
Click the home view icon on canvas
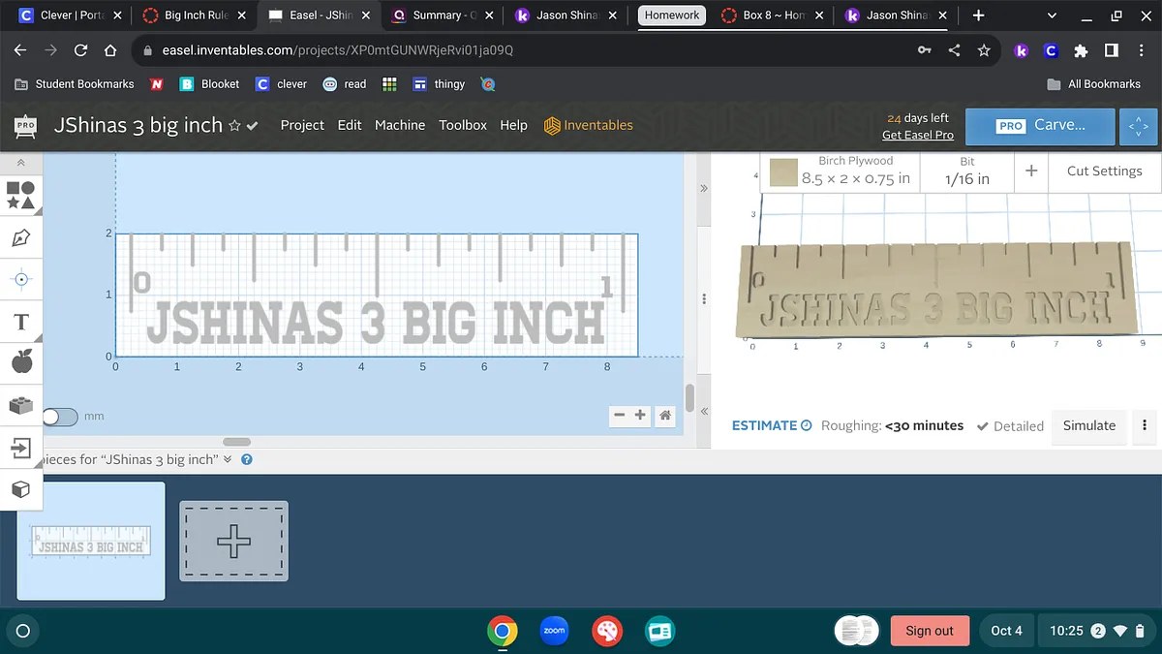pyautogui.click(x=665, y=416)
